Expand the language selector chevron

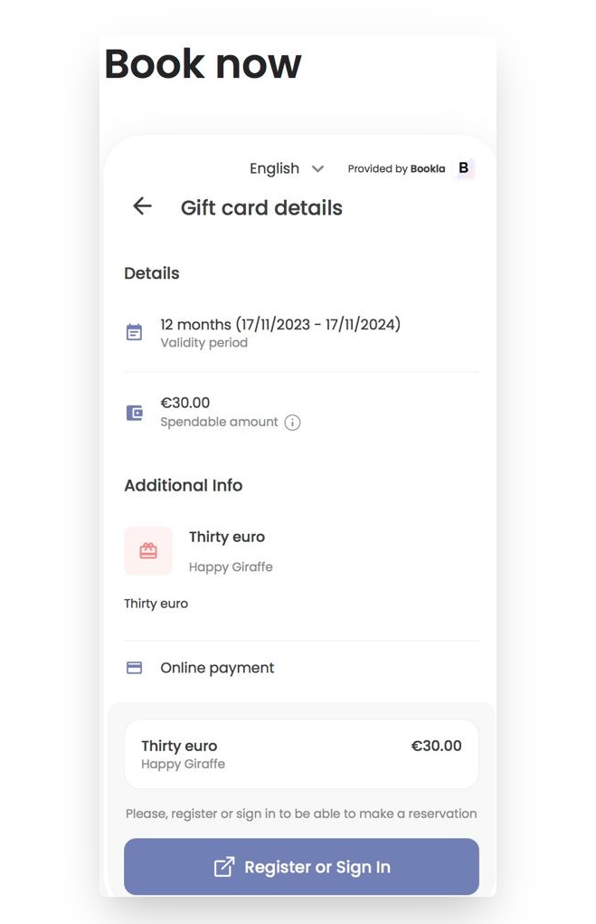(x=317, y=168)
